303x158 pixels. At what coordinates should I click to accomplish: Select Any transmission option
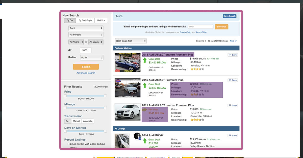pyautogui.click(x=68, y=121)
